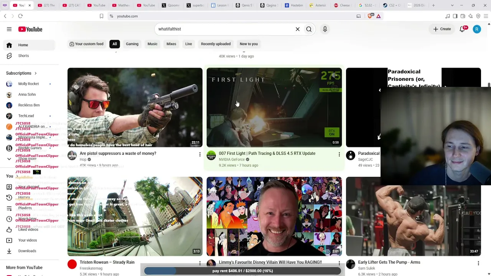The image size is (491, 276).
Task: Bookmark this page
Action: (101, 16)
